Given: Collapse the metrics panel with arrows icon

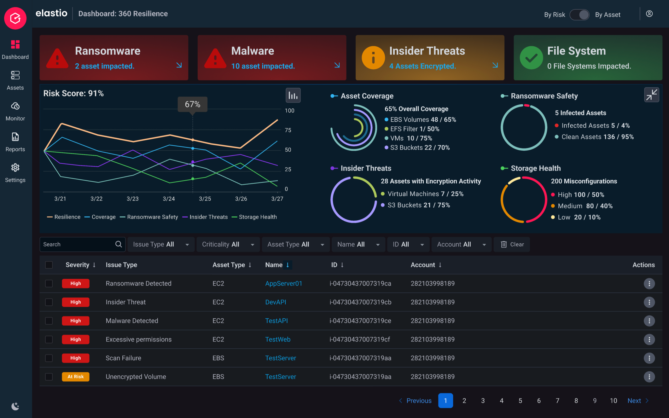Looking at the screenshot, I should click(x=651, y=95).
